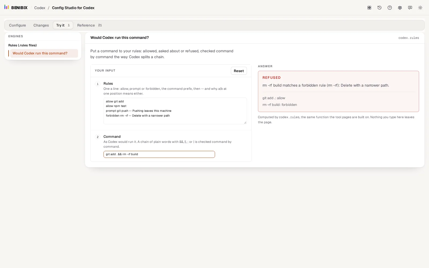Open the feedback heart speech bubble icon
429x268 pixels.
pos(410,8)
